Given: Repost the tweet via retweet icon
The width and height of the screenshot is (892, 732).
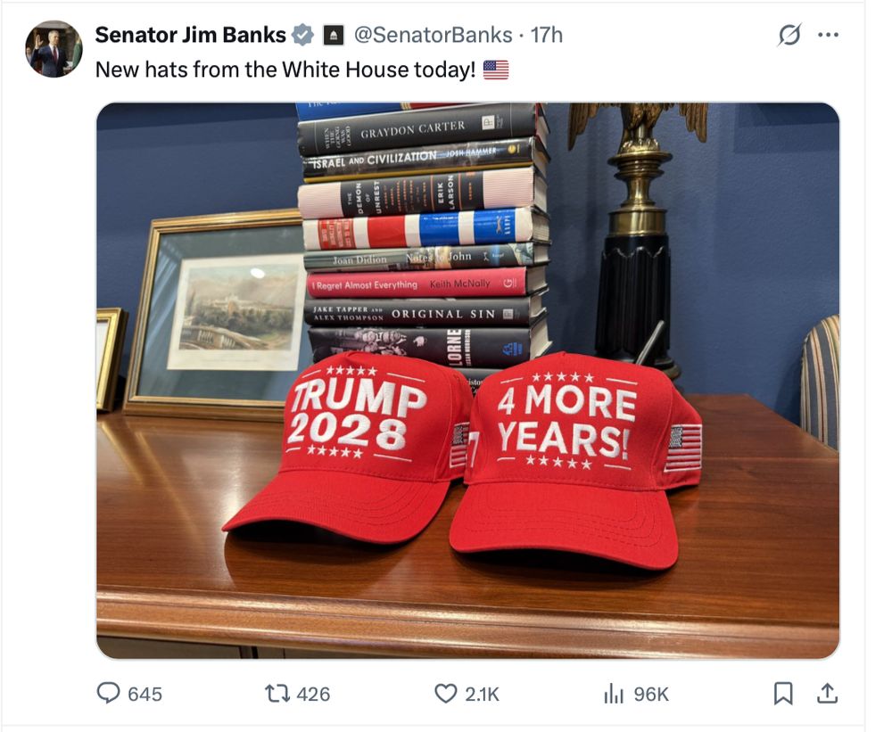Looking at the screenshot, I should [277, 694].
